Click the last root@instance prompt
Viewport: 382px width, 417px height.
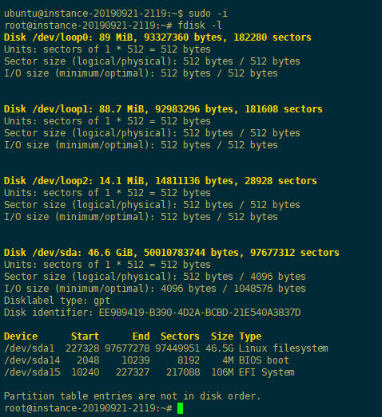89,408
